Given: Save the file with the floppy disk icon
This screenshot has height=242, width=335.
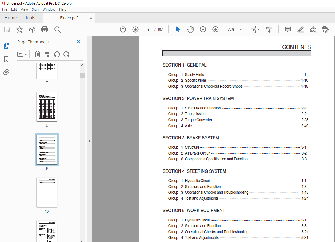Looking at the screenshot, I should pos(7,29).
